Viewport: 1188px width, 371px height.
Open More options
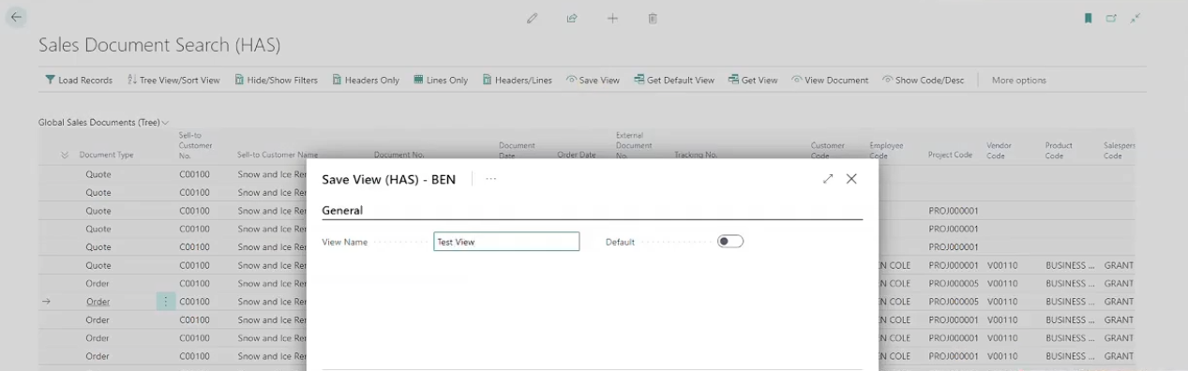(1018, 81)
